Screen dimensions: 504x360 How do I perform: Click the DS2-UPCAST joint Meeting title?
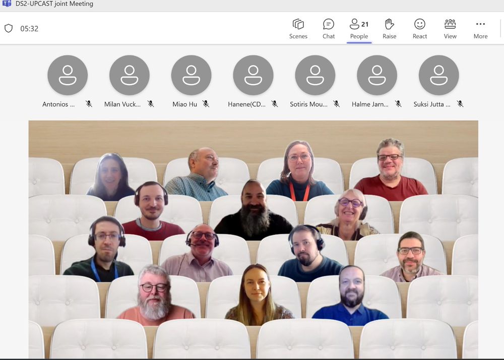coord(54,4)
